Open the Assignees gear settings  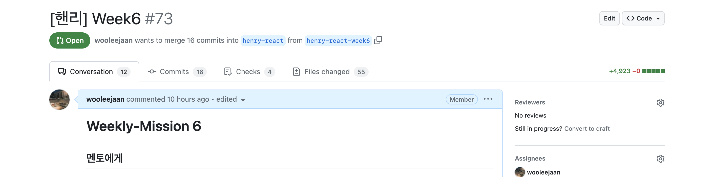[660, 159]
